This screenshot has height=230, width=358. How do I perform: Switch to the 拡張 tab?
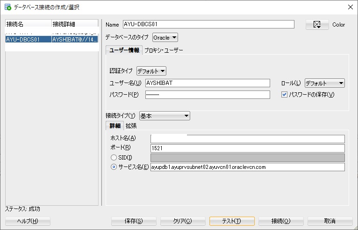[131, 126]
